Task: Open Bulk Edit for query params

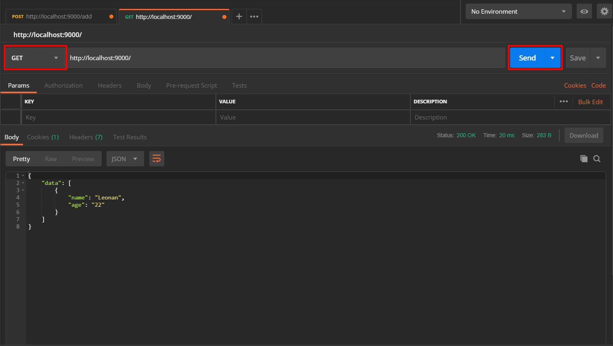Action: click(590, 102)
